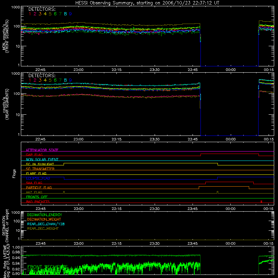Select detector 3 in rear segments legend
Viewport: 278px width, 278px height.
[x=40, y=80]
